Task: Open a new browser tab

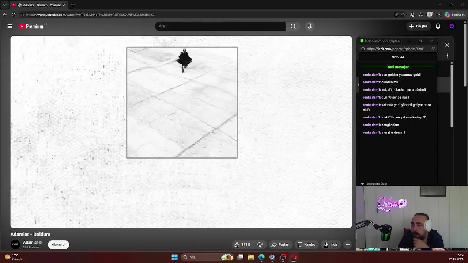Action: [x=73, y=5]
